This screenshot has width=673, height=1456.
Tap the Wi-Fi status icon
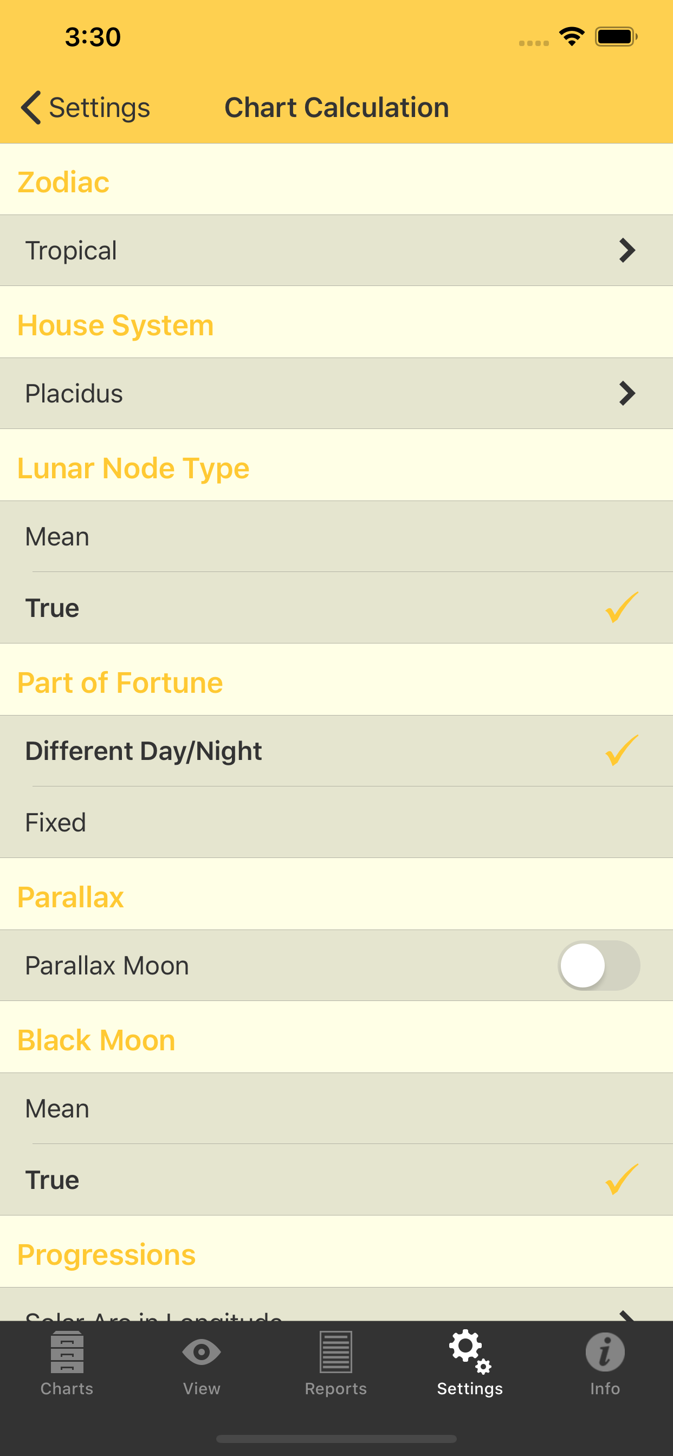pyautogui.click(x=572, y=37)
